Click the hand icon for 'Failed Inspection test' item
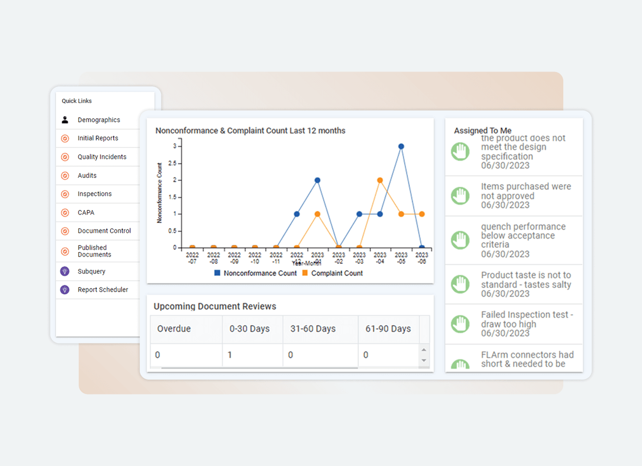 [459, 324]
